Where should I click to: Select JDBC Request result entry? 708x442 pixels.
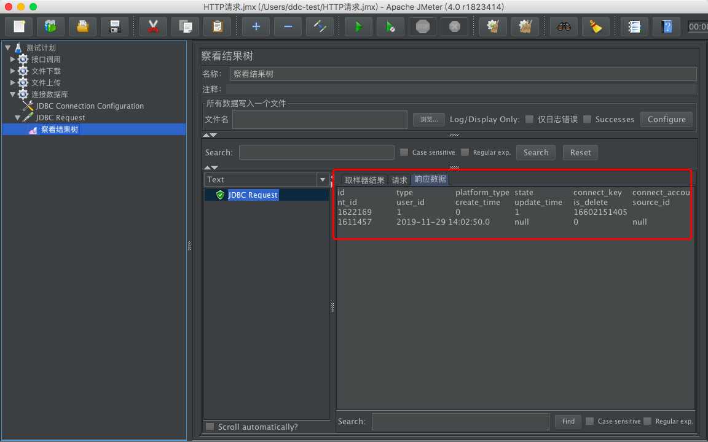coord(253,195)
